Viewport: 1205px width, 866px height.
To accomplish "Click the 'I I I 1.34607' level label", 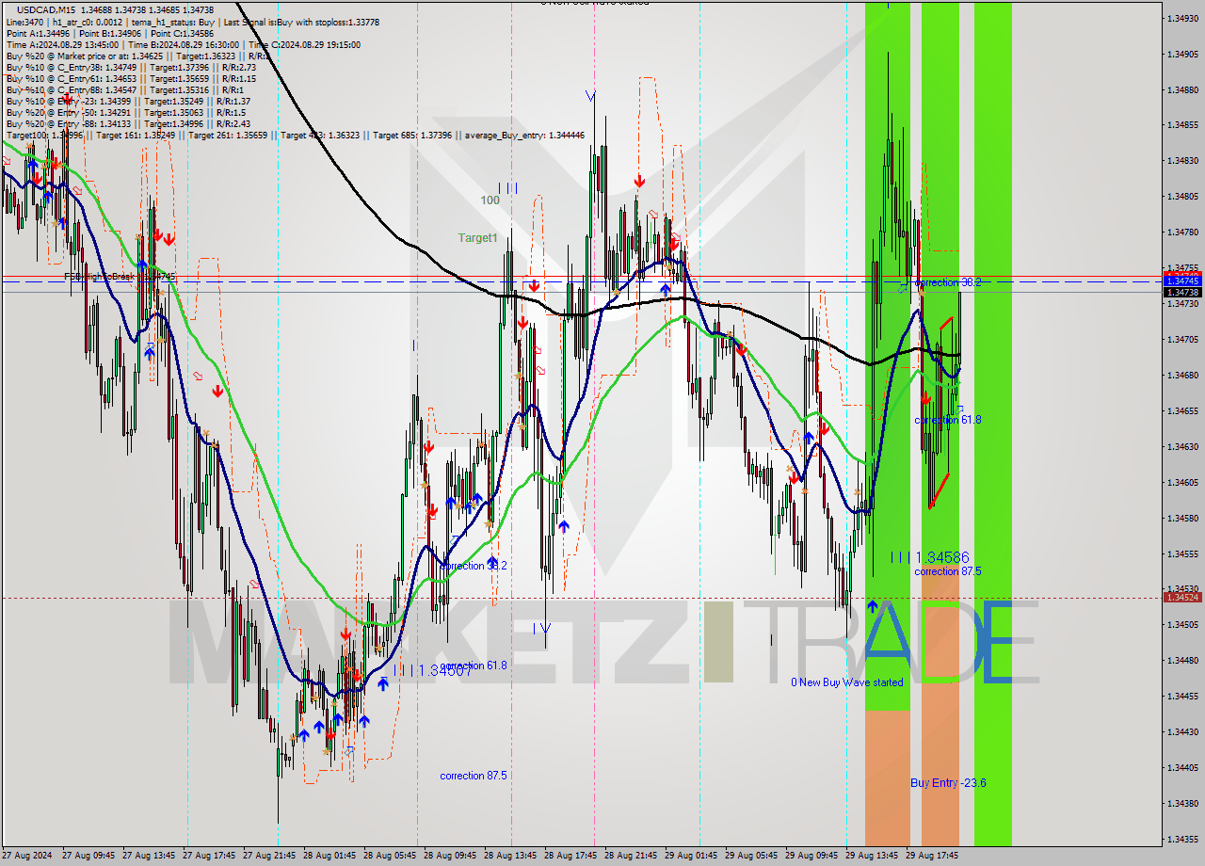I will 433,670.
